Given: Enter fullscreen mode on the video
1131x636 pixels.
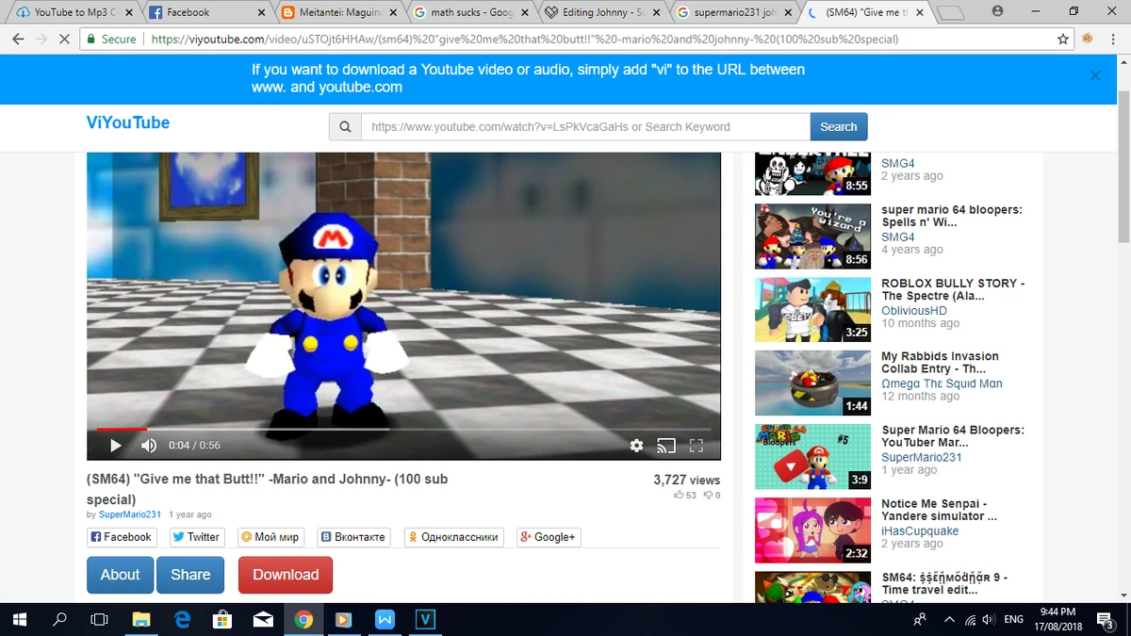Looking at the screenshot, I should coord(697,445).
